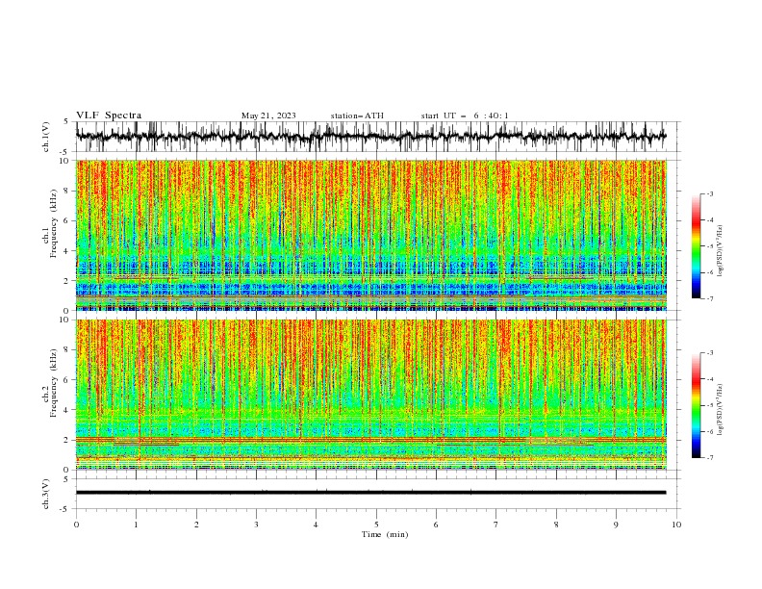Click the 'May 21, 2023' date label
This screenshot has width=762, height=589.
tap(268, 115)
